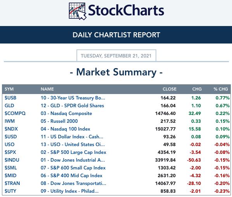Sort table by the SYM column header

point(9,89)
